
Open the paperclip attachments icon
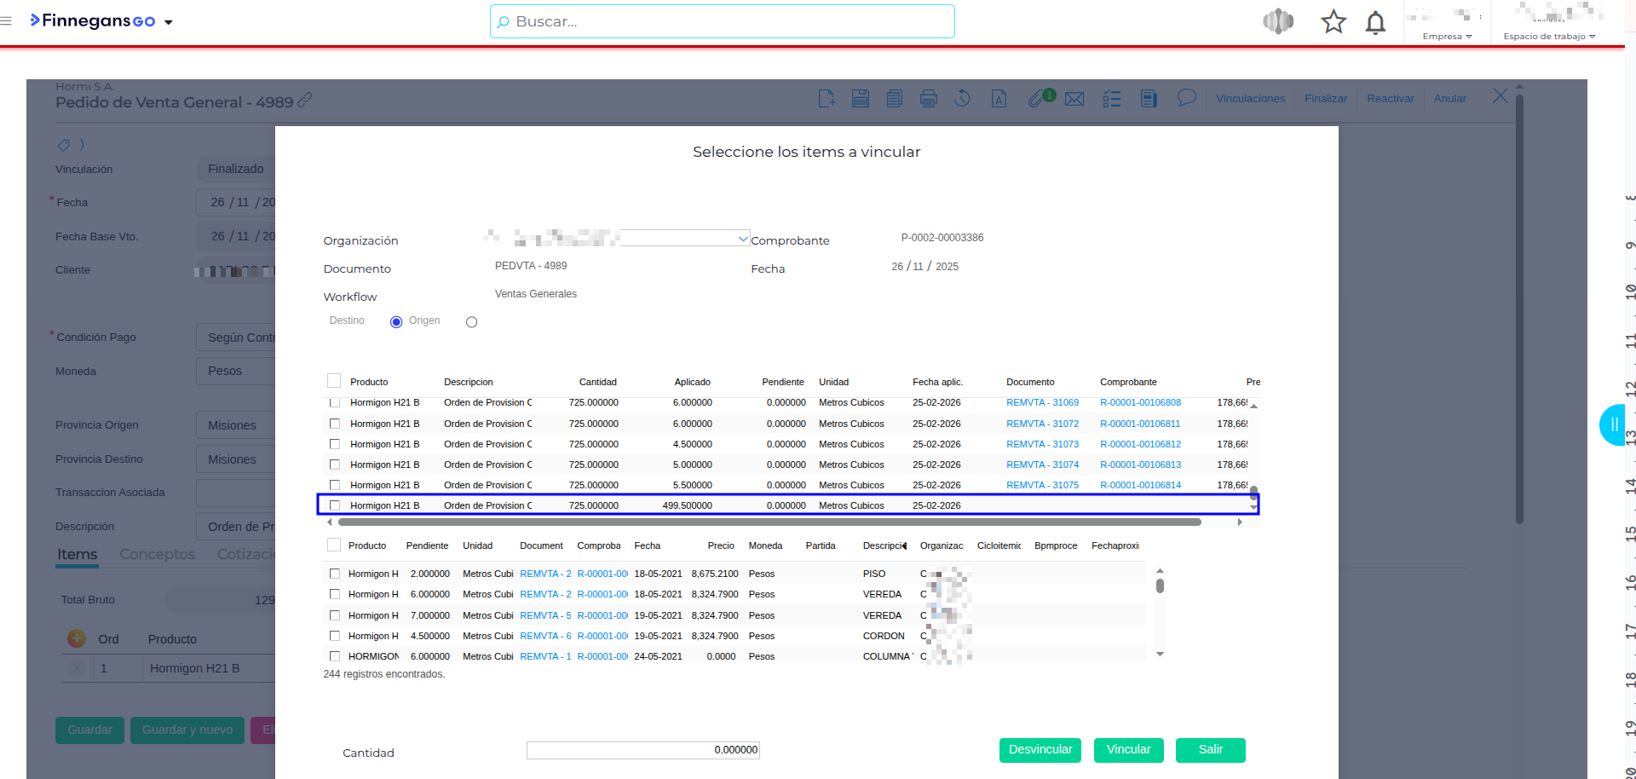click(x=1036, y=99)
